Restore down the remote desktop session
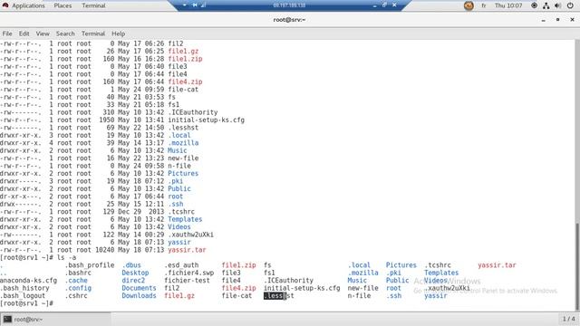Viewport: 580px width, 326px height. [384, 5]
